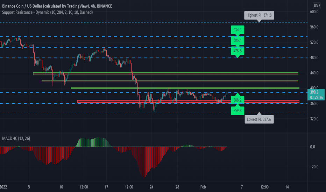Open the Binance Coin / US Dollar chart title
Viewport: 326px width, 192px height.
pyautogui.click(x=57, y=6)
